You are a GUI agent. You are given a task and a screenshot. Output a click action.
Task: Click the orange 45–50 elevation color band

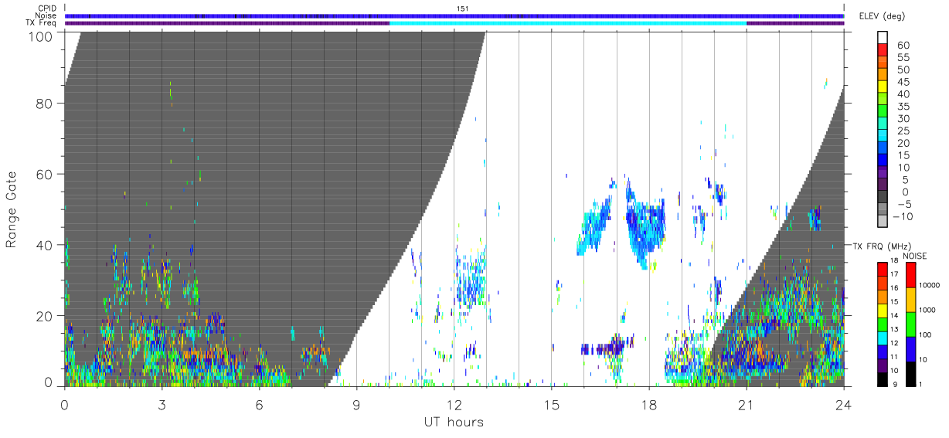pyautogui.click(x=883, y=76)
